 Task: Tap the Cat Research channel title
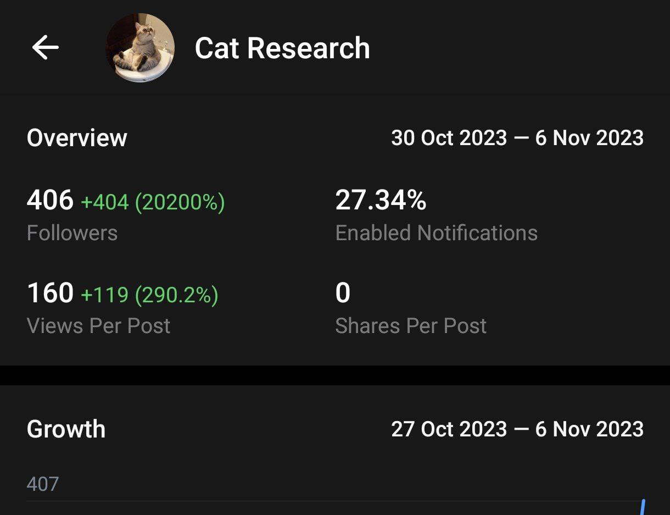282,48
